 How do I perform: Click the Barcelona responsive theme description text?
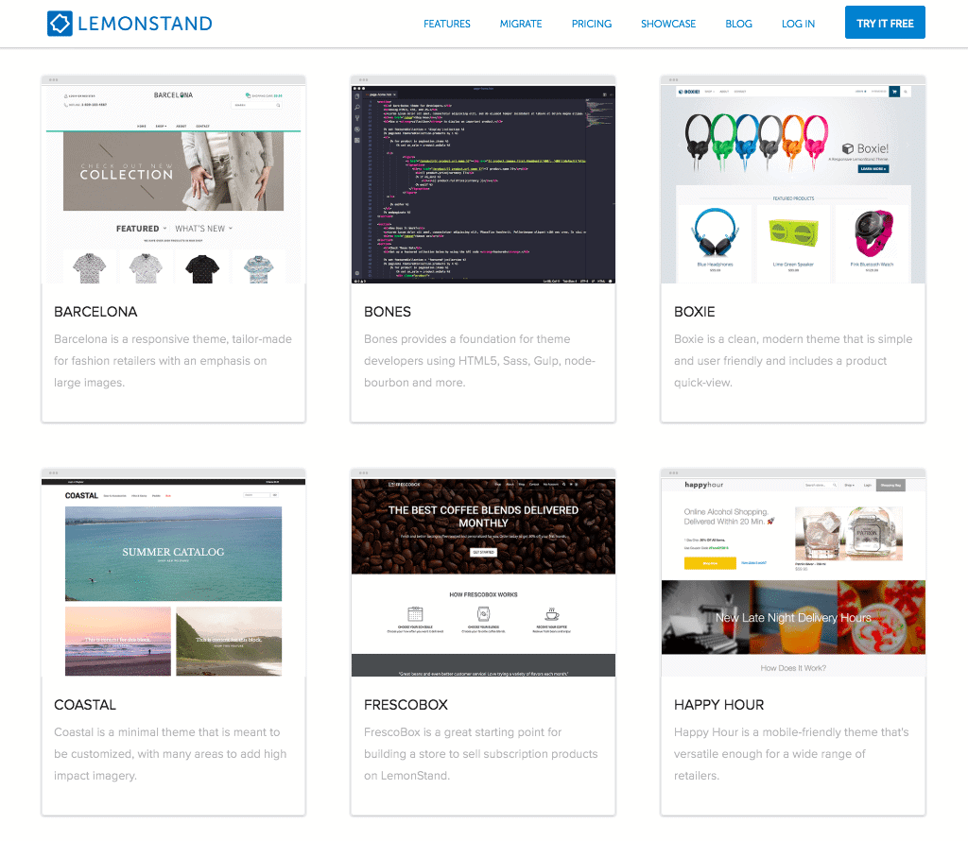click(x=173, y=361)
